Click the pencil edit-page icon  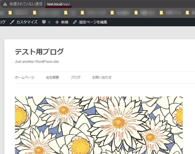(75, 22)
